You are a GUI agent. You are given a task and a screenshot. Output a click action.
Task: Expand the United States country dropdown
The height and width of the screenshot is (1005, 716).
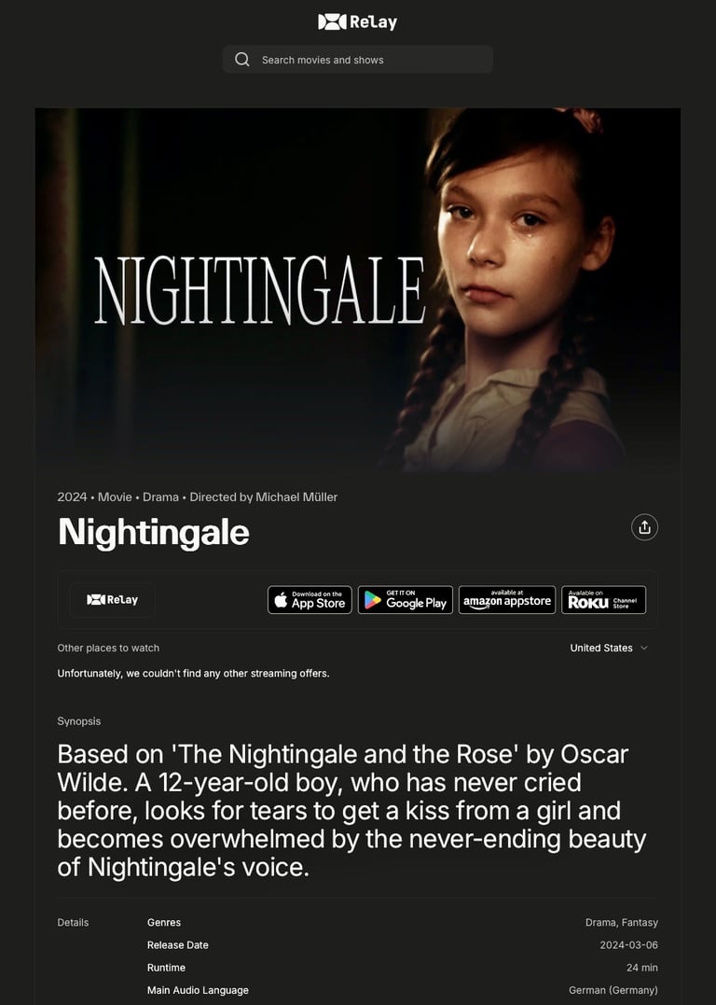pyautogui.click(x=609, y=648)
